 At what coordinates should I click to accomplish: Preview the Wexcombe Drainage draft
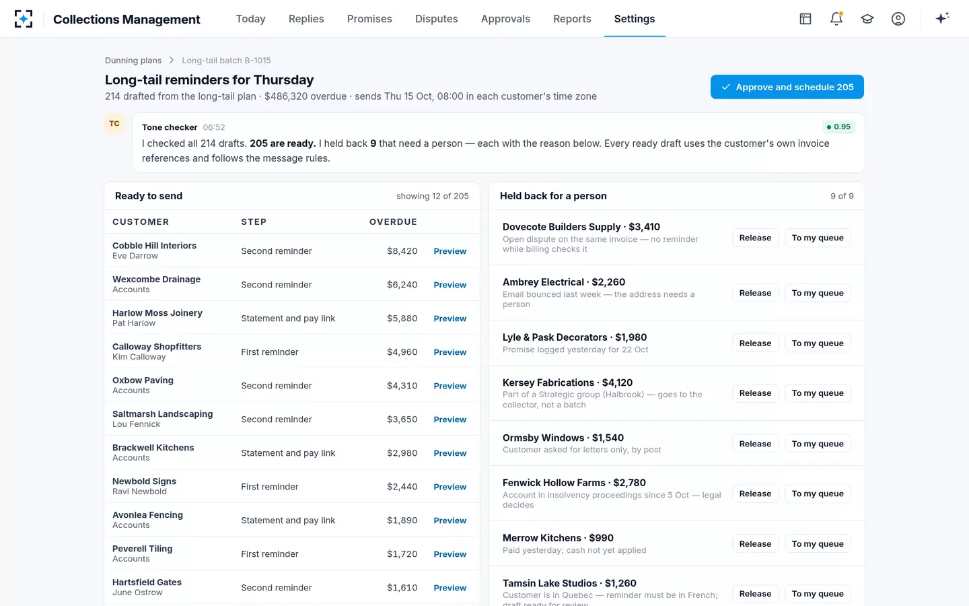click(x=450, y=285)
